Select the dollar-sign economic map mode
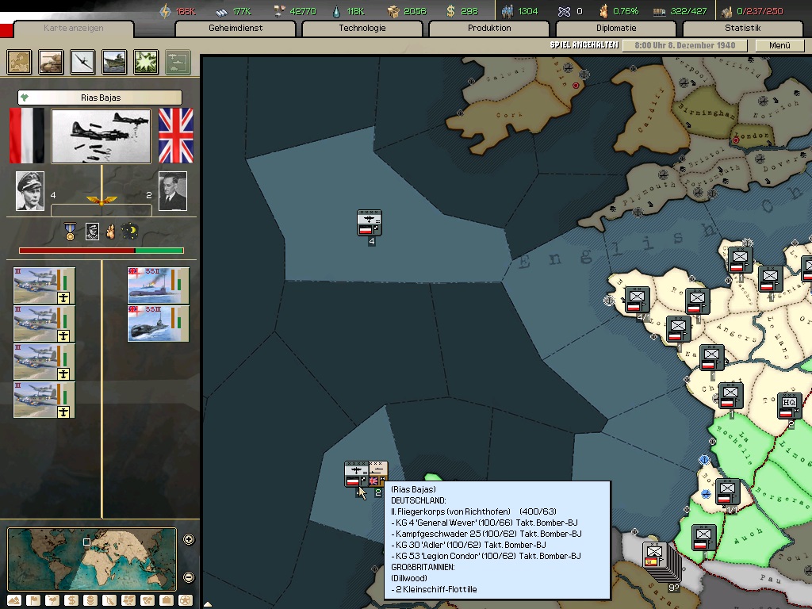 click(x=71, y=600)
